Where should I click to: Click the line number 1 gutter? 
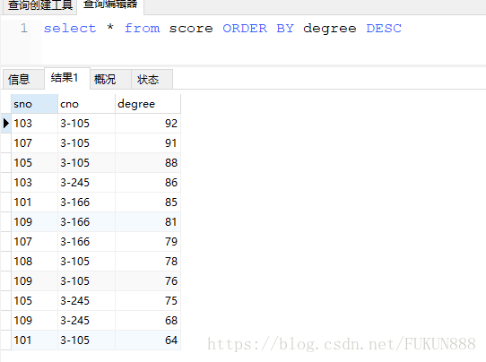[x=24, y=29]
